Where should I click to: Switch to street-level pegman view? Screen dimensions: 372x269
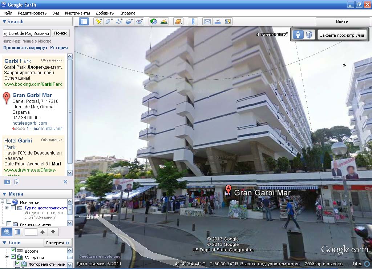coord(298,35)
